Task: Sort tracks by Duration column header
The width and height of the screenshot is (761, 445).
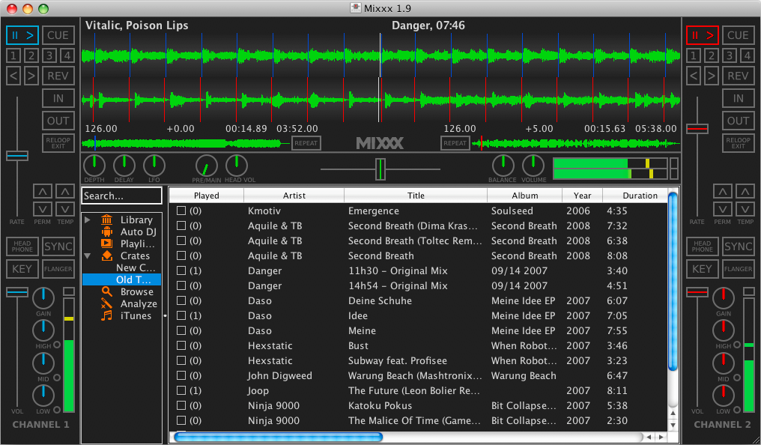Action: click(640, 196)
